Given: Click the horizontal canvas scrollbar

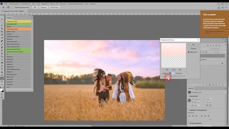Looking at the screenshot, I should click(x=131, y=126).
